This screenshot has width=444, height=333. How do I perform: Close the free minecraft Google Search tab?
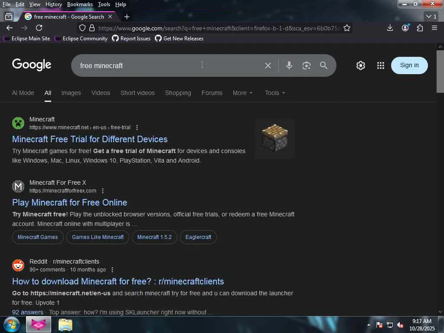[110, 17]
